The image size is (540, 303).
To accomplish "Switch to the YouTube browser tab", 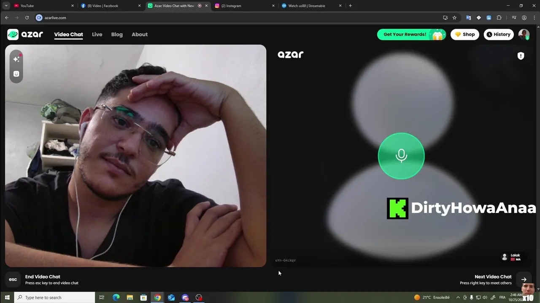I will tap(43, 6).
